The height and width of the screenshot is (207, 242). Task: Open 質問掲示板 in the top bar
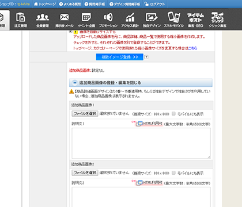pyautogui.click(x=95, y=4)
